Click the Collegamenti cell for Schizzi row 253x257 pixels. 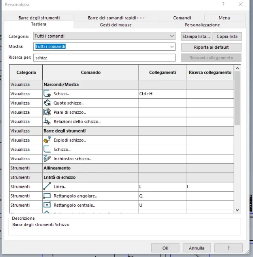(162, 94)
